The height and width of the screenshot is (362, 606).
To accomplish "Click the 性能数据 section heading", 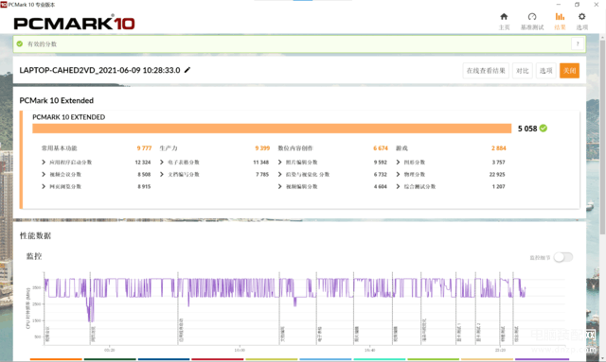I will click(x=36, y=235).
